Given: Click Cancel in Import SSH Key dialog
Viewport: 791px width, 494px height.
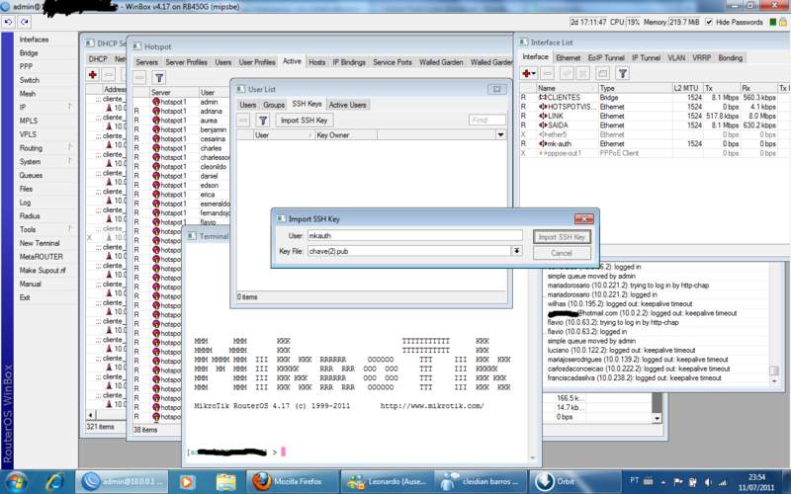Looking at the screenshot, I should tap(562, 253).
